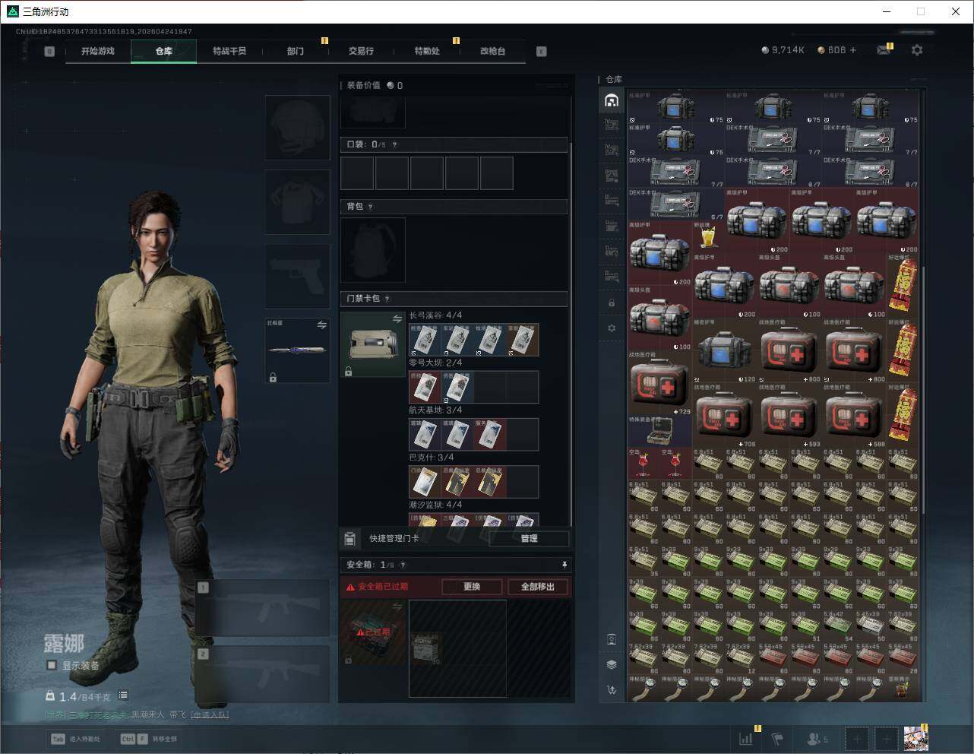Select the red keycard in 零号大坝 row
The height and width of the screenshot is (754, 974).
pos(425,387)
